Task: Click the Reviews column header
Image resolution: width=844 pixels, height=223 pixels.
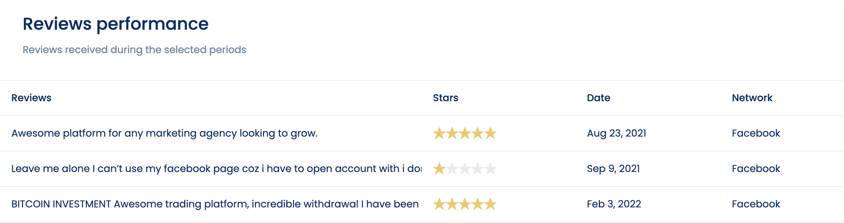Action: (31, 98)
